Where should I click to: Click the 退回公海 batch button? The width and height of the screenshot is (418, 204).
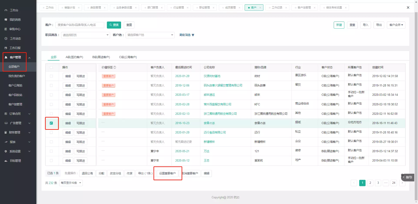coord(87,173)
